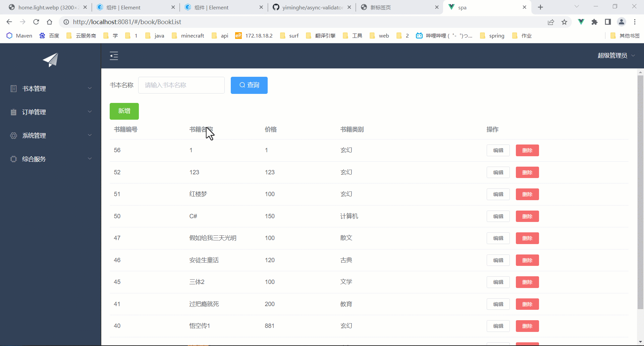This screenshot has width=644, height=346.
Task: Focus the 书本名称 search input
Action: [x=181, y=85]
